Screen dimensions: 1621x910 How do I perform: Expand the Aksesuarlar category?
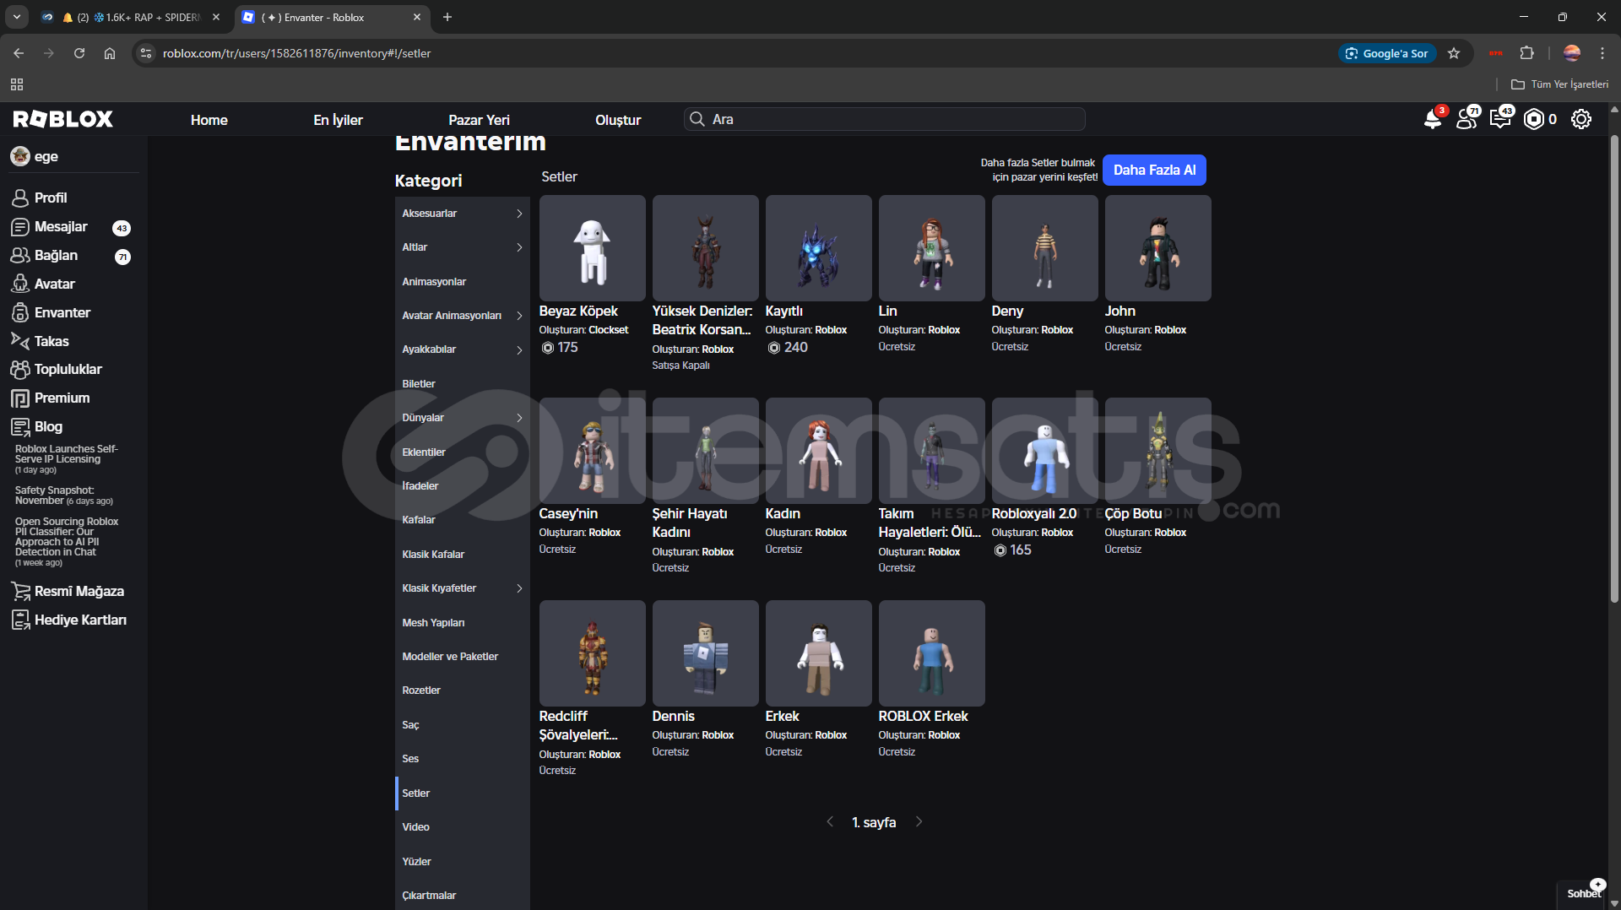462,214
